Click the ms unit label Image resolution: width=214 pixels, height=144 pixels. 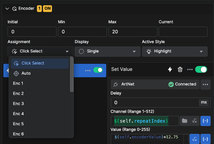[x=204, y=102]
